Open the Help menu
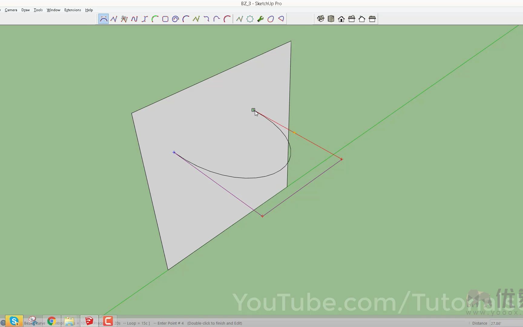 (x=89, y=10)
